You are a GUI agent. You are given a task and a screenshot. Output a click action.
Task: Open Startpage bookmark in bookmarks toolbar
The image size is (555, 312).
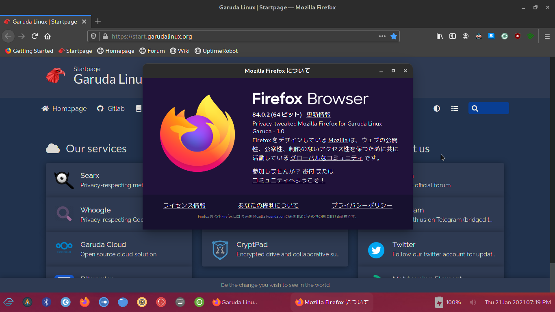point(75,51)
